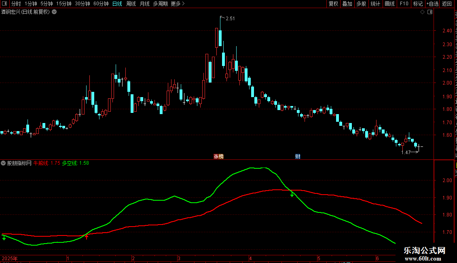Click the 牛熊线: 1.75 indicator label
457x263 pixels.
coord(47,163)
